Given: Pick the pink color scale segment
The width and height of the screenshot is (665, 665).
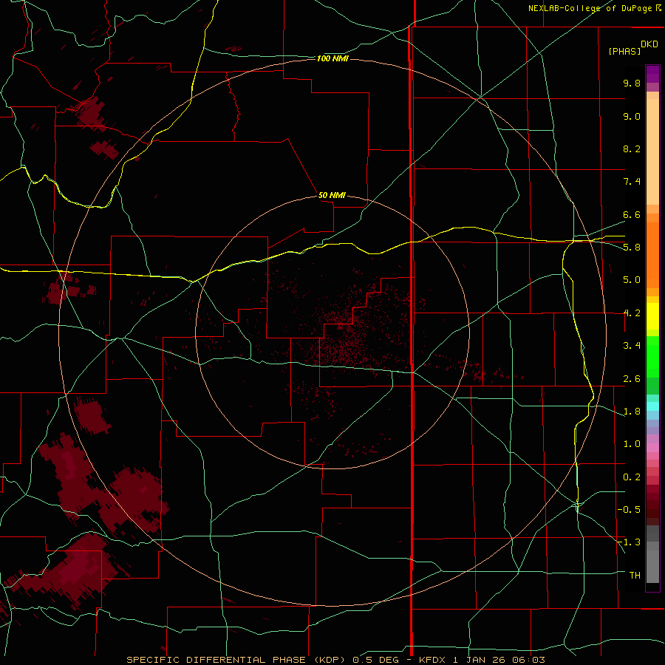Looking at the screenshot, I should tap(652, 448).
